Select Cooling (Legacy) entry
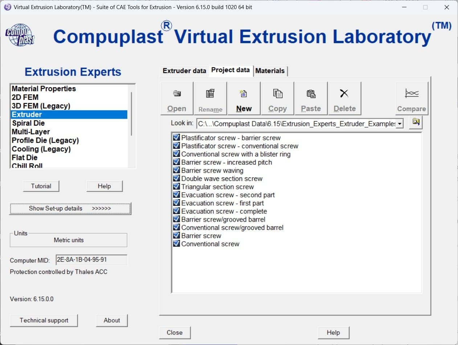The width and height of the screenshot is (458, 345). point(69,149)
